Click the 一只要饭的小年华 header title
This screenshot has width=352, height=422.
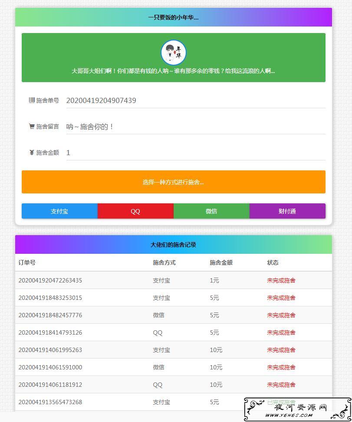pos(173,17)
